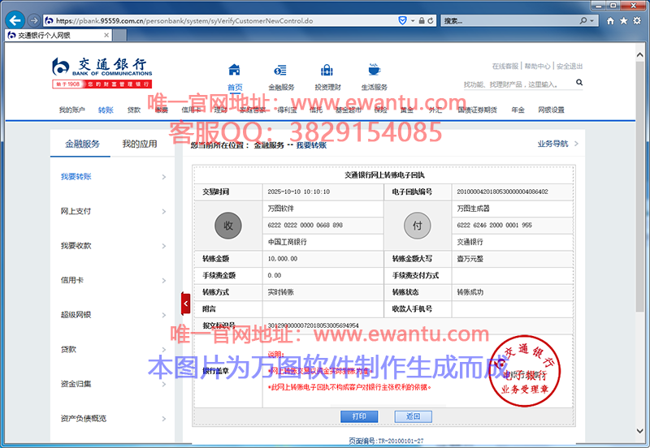Image resolution: width=650 pixels, height=448 pixels.
Task: Click the 我要转账 breadcrumb link
Action: [311, 145]
